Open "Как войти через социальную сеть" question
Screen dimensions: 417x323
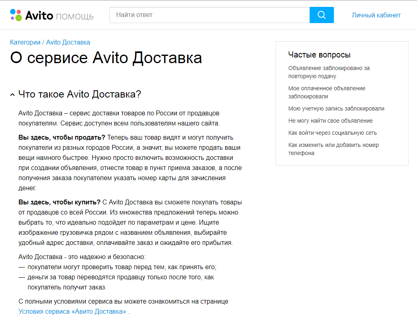point(332,133)
